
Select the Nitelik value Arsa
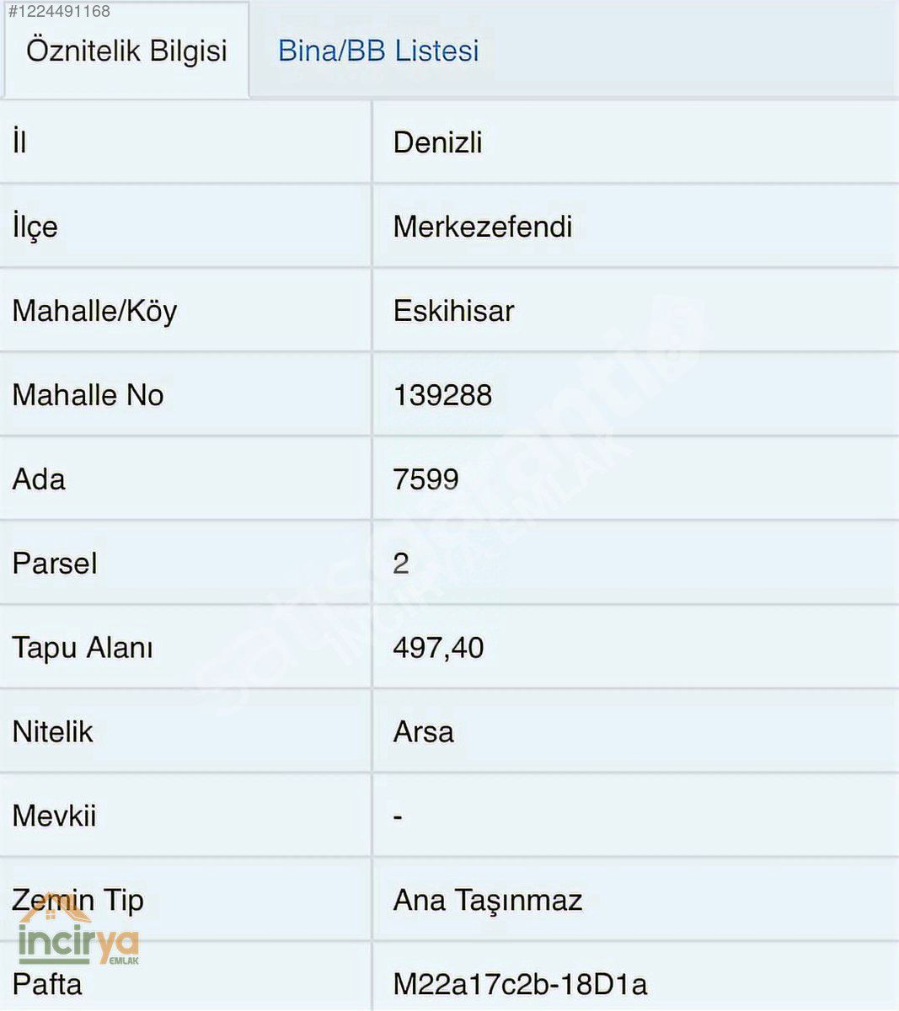click(423, 732)
